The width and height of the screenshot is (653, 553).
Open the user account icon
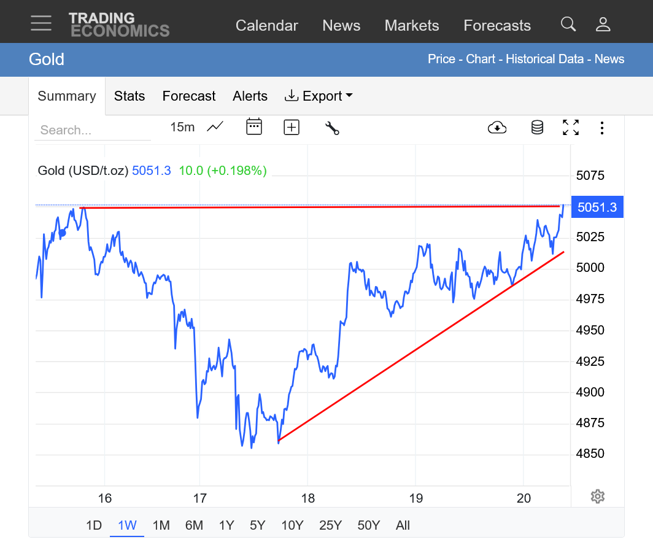click(x=603, y=24)
